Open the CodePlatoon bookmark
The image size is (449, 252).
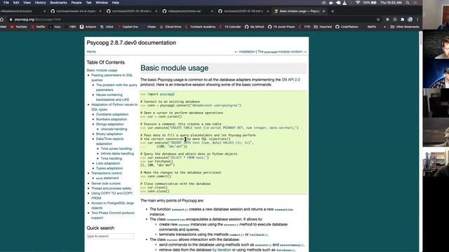(x=347, y=27)
